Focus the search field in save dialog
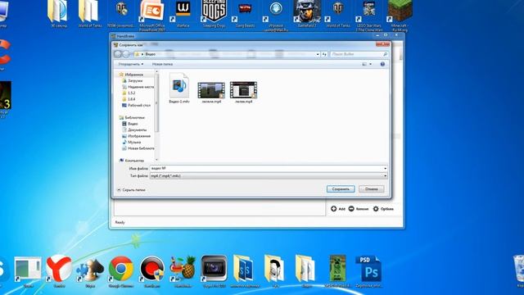524x295 pixels. click(359, 54)
